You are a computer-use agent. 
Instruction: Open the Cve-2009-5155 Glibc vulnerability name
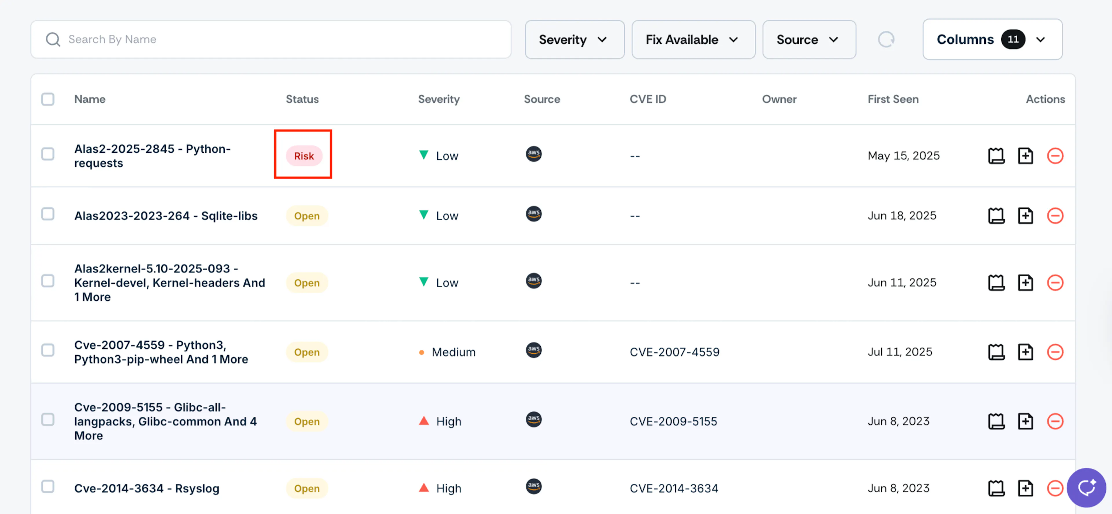click(x=166, y=421)
